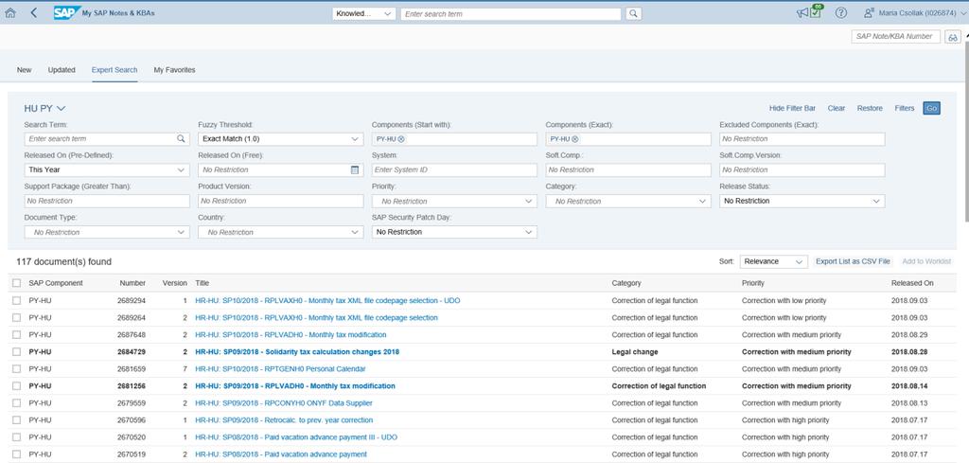Open note Paid vacation advance payment III - UDO
The width and height of the screenshot is (969, 463).
[x=296, y=437]
